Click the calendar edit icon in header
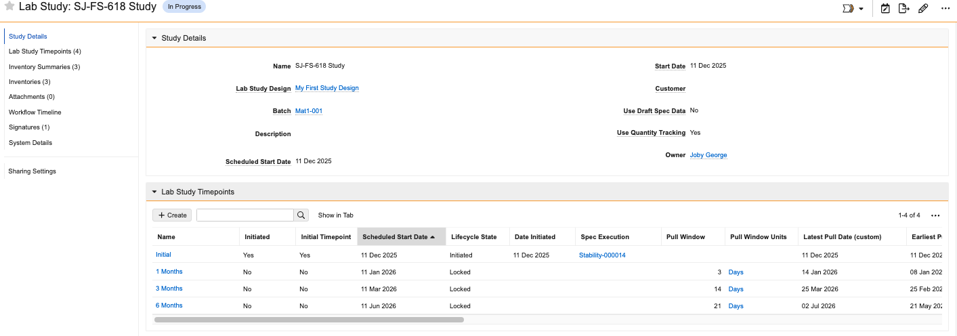This screenshot has height=336, width=957. (x=885, y=9)
